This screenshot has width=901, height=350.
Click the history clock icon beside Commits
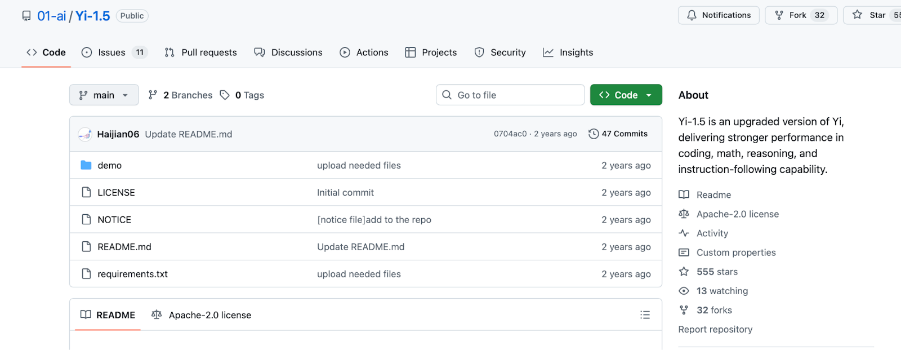coord(594,134)
